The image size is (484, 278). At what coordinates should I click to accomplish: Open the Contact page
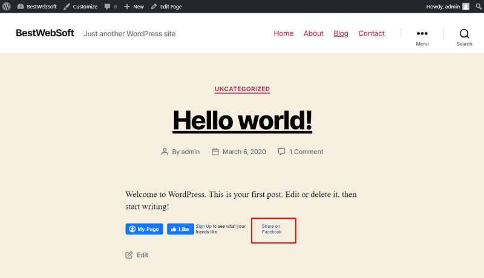(x=371, y=33)
